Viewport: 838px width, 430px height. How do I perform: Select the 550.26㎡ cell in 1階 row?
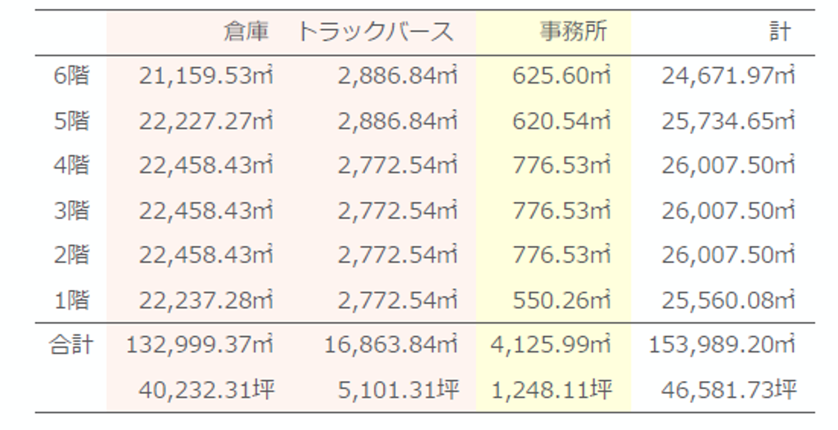coord(561,301)
